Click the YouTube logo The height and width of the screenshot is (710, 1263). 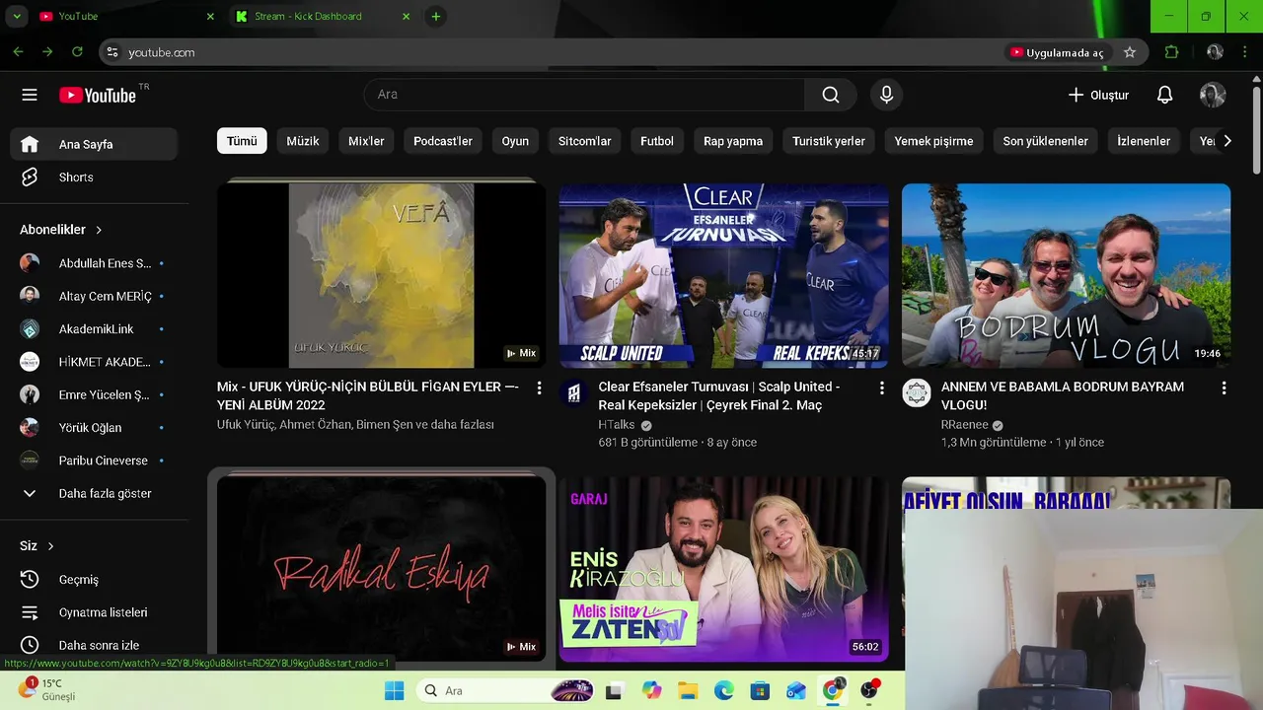pos(98,95)
